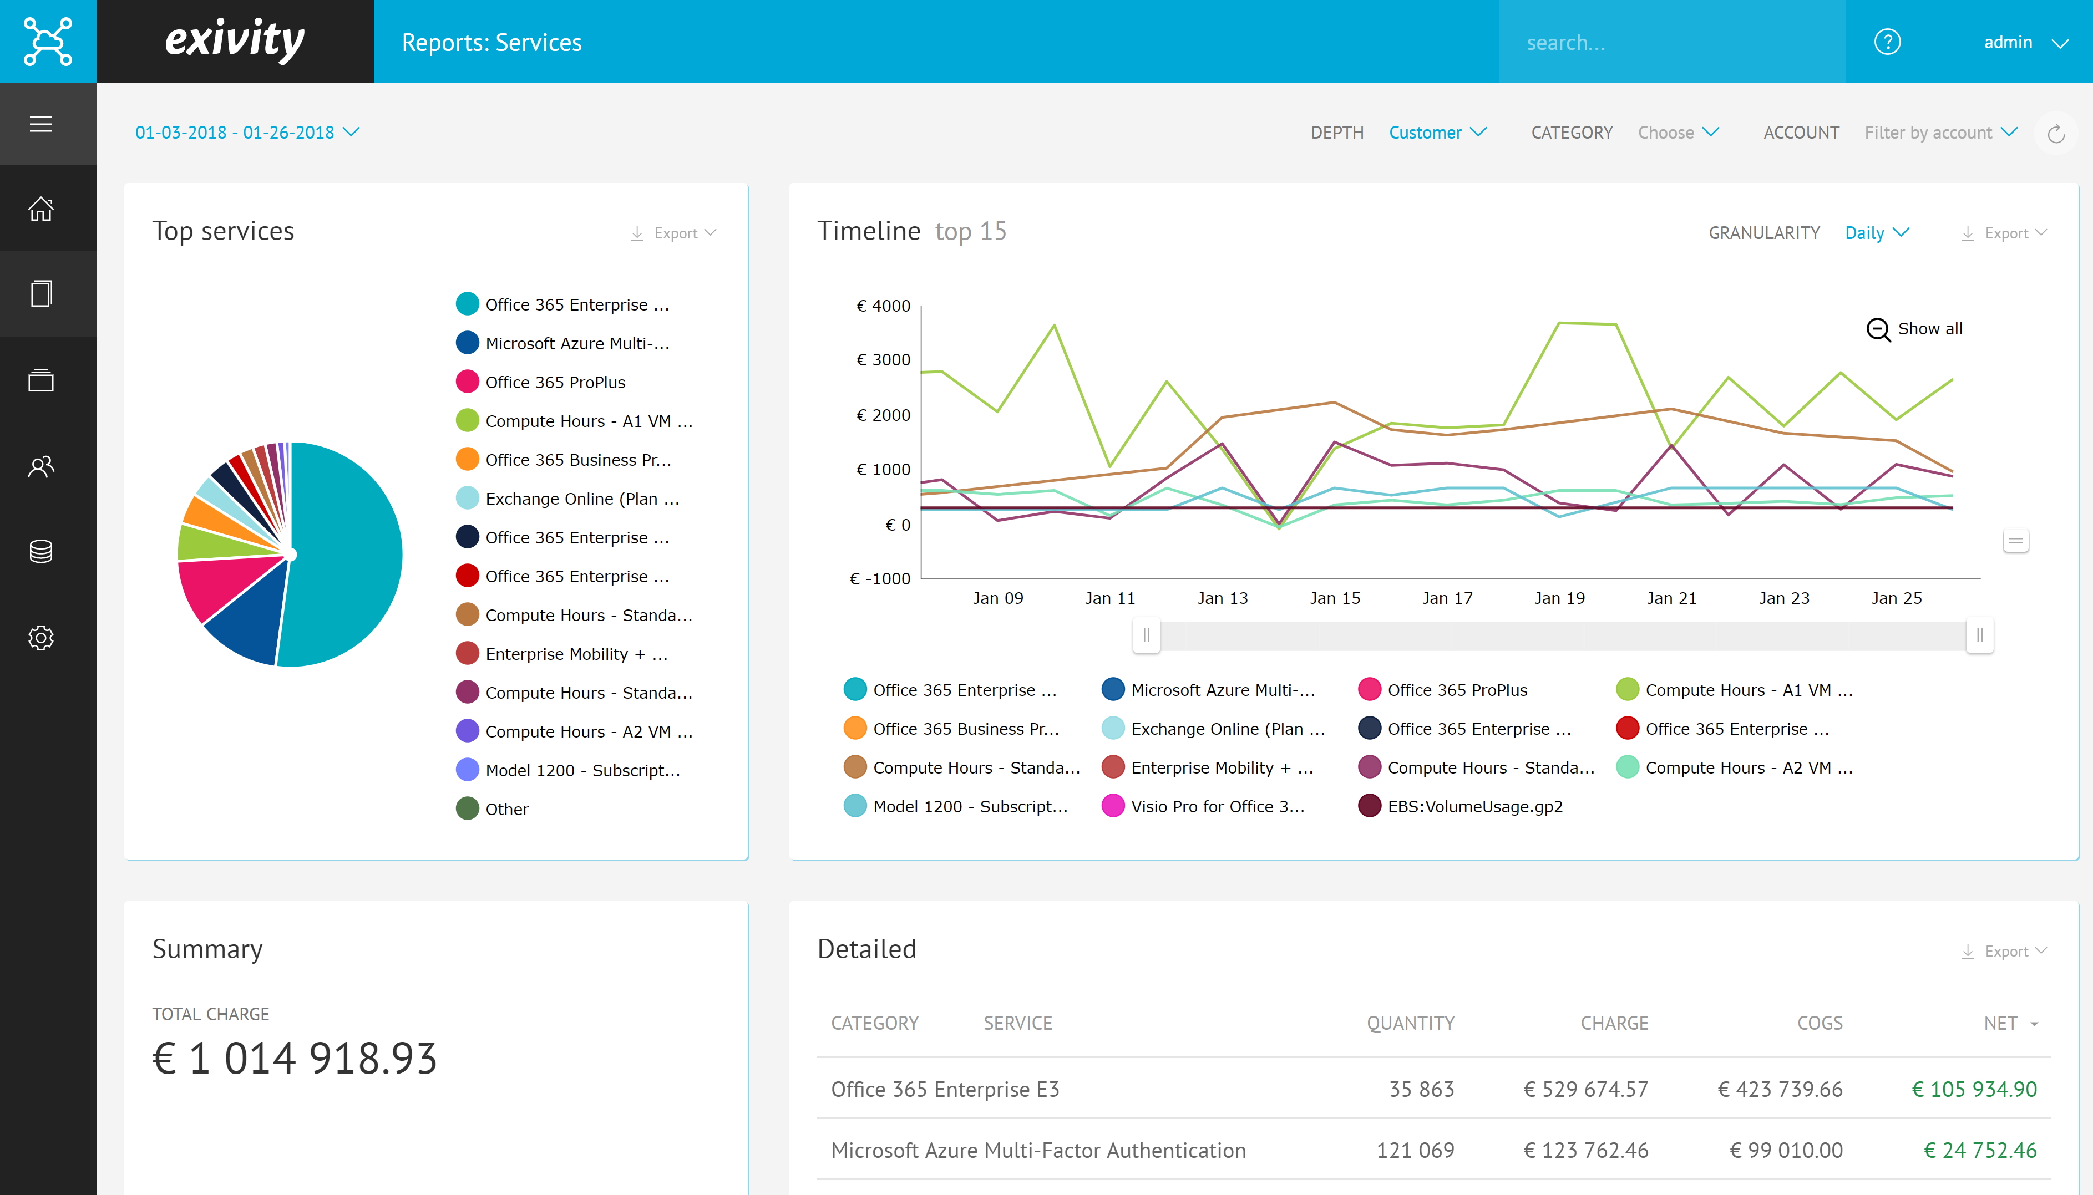The height and width of the screenshot is (1195, 2093).
Task: Go to the home dashboard icon
Action: [41, 209]
